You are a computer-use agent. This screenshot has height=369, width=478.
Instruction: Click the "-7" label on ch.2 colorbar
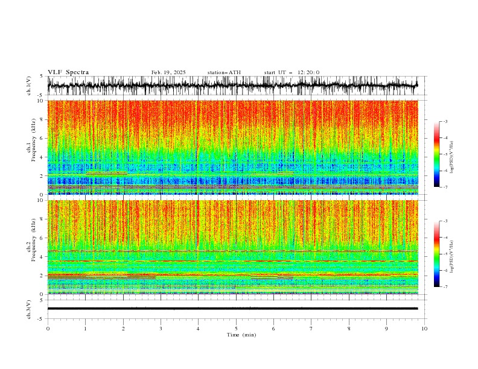coord(445,287)
